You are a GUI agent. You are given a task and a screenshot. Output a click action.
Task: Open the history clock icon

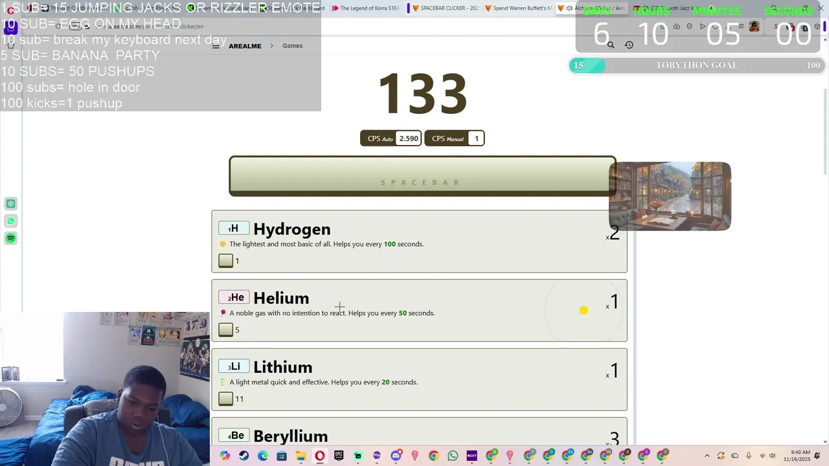(629, 45)
